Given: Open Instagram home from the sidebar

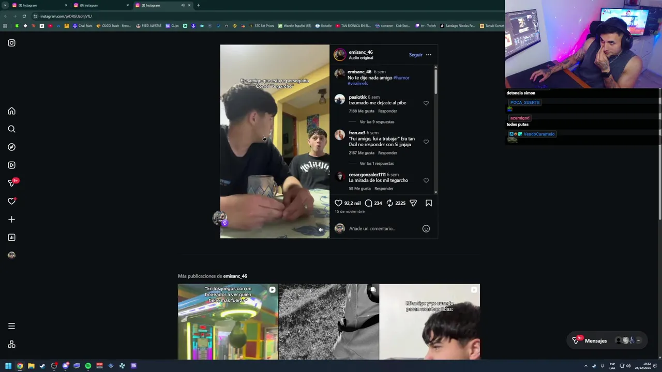Looking at the screenshot, I should (11, 111).
